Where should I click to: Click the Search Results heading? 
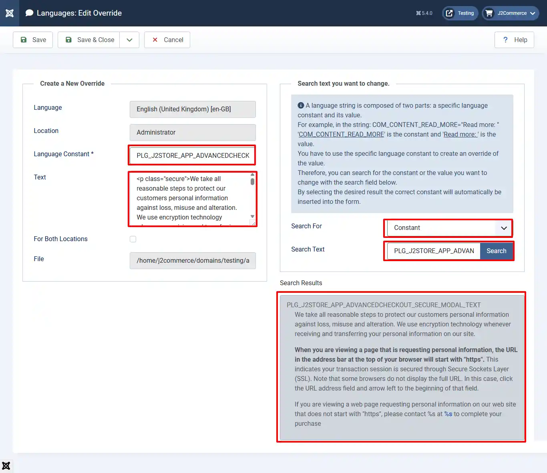tap(301, 283)
